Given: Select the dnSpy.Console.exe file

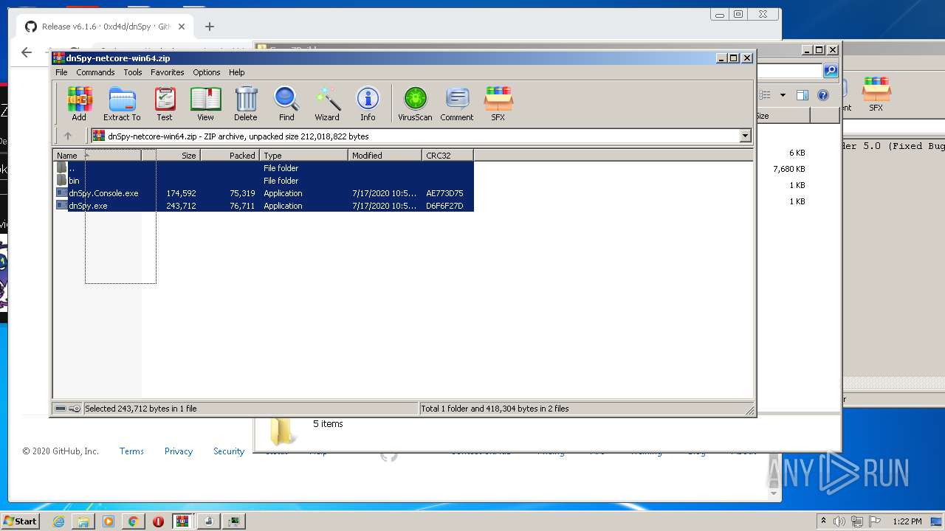Looking at the screenshot, I should (264, 193).
